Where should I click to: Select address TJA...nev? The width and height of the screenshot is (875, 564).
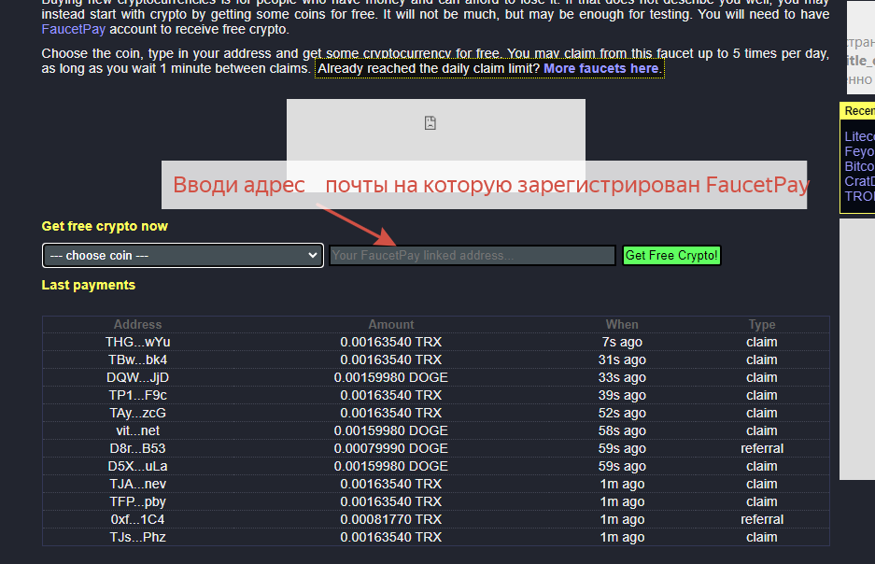138,485
